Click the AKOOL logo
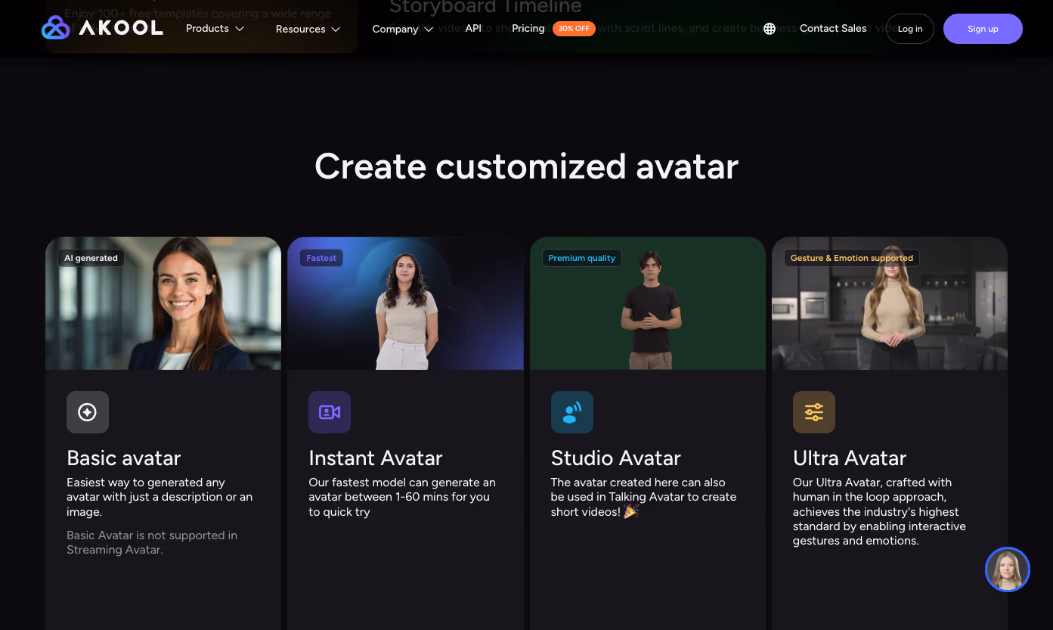This screenshot has height=630, width=1053. (x=102, y=28)
